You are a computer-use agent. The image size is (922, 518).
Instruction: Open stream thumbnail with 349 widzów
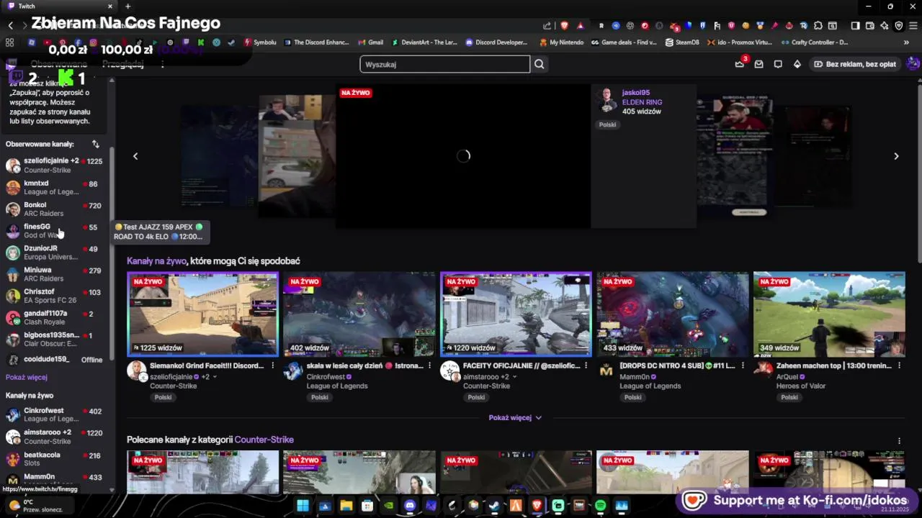click(x=829, y=314)
